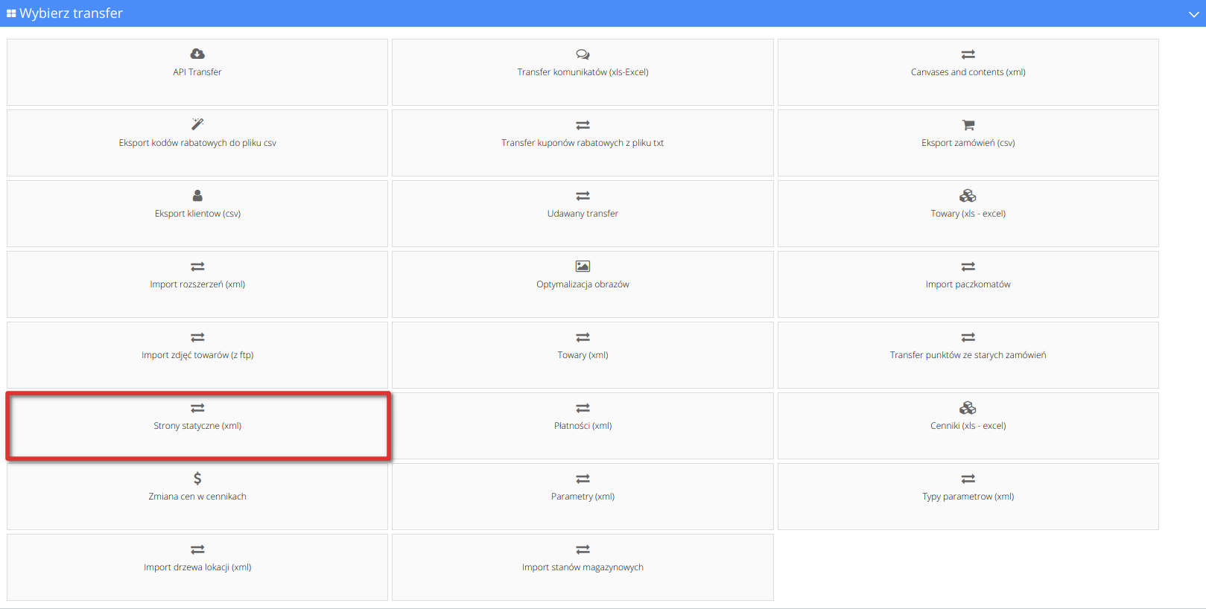The width and height of the screenshot is (1206, 609).
Task: Click the arrows icon above Typy parametrow (xml)
Action: coord(968,479)
